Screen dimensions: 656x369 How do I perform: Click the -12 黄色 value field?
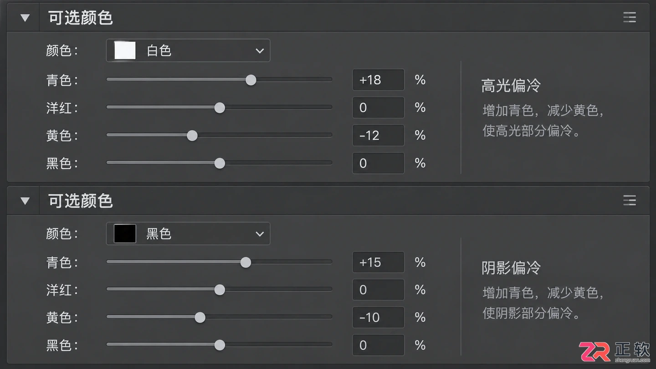(378, 136)
